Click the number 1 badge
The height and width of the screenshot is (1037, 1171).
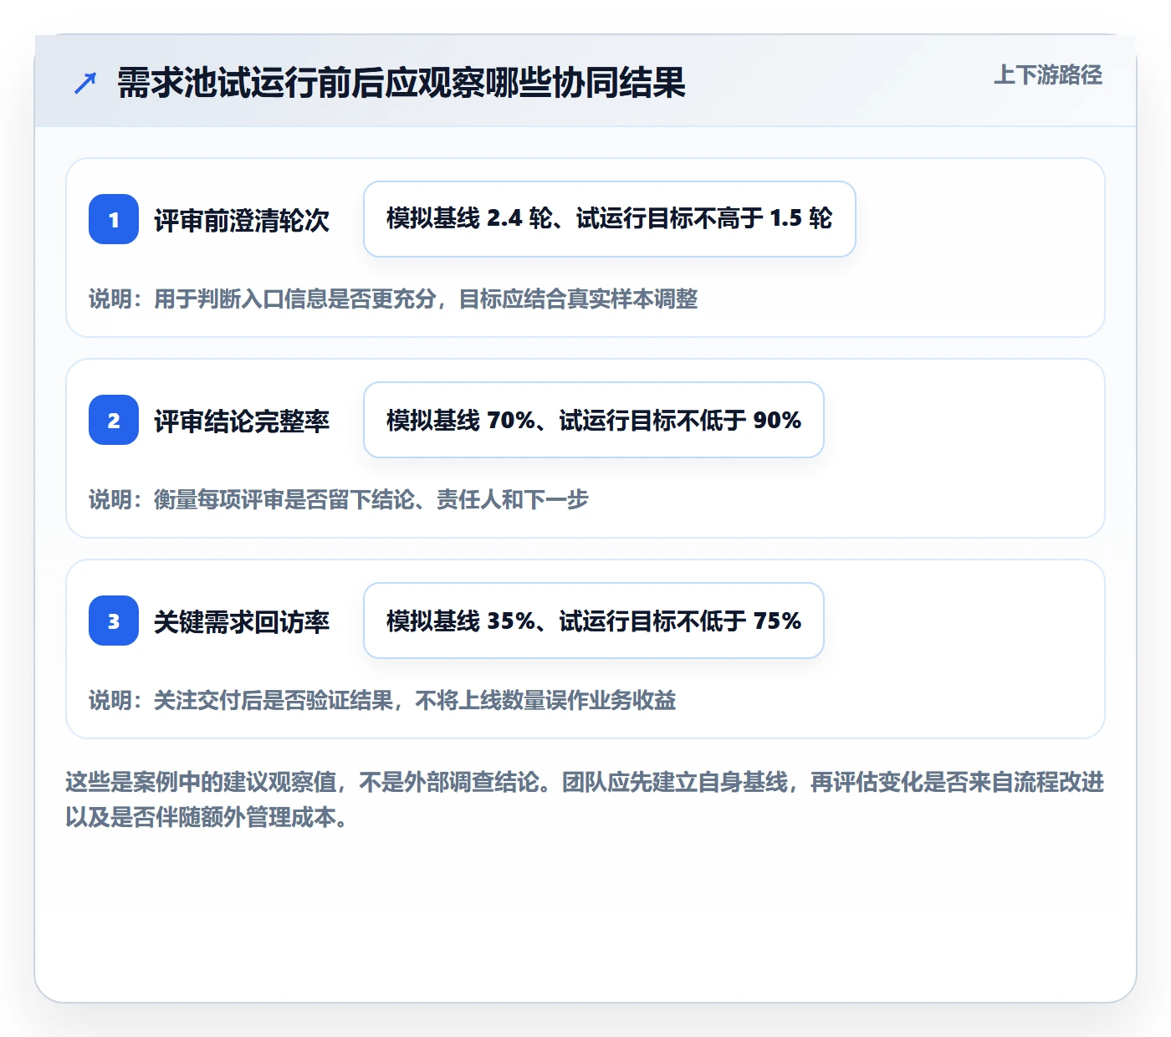pyautogui.click(x=114, y=219)
